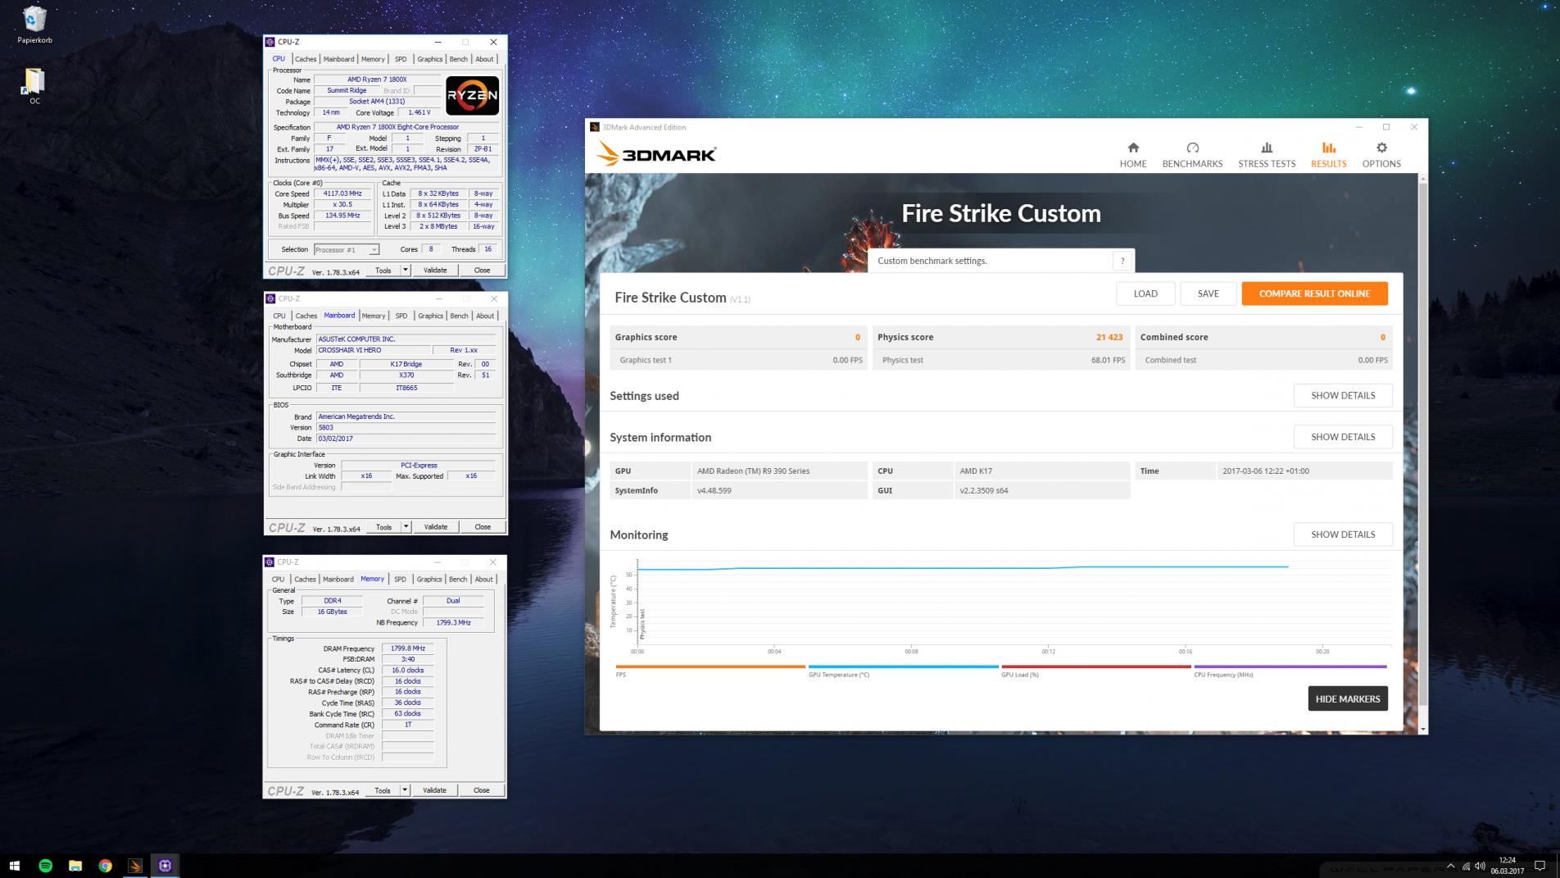
Task: Click the CAS# Latency value 16.0 clocks
Action: coord(407,670)
